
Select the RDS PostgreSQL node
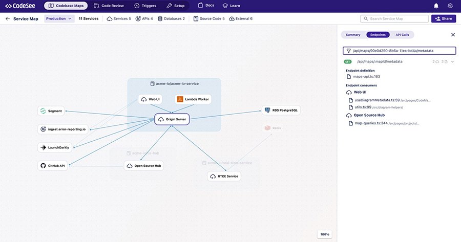click(x=281, y=110)
